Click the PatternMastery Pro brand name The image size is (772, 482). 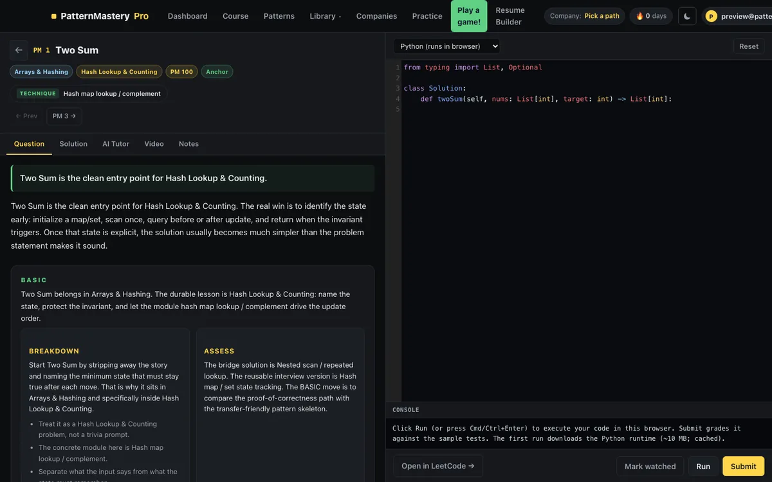tap(105, 16)
